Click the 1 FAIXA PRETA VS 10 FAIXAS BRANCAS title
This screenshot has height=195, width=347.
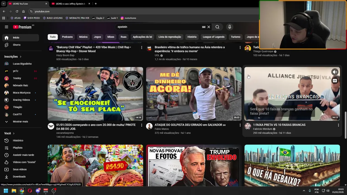point(279,125)
